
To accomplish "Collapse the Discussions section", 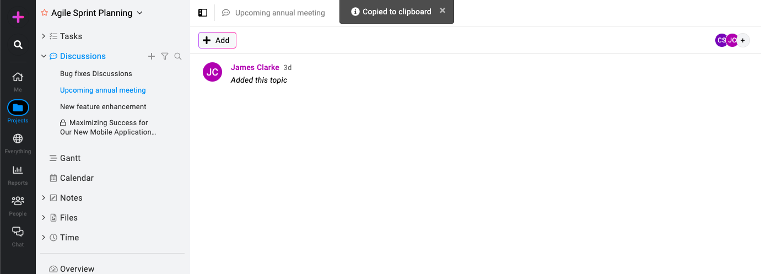I will (x=44, y=56).
